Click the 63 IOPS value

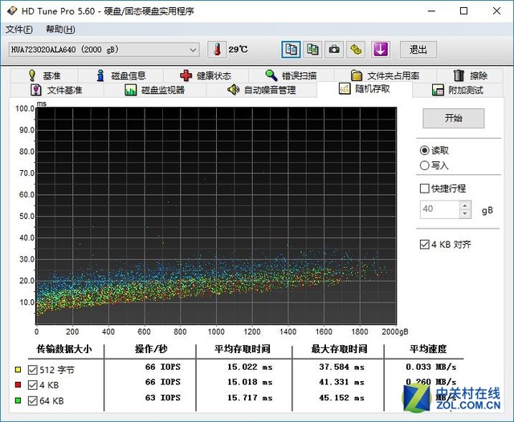(163, 398)
